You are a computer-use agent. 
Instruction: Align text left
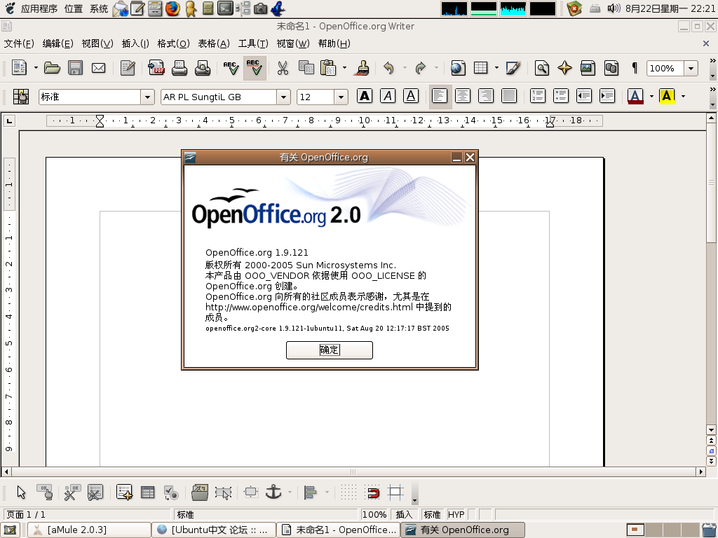pos(440,96)
